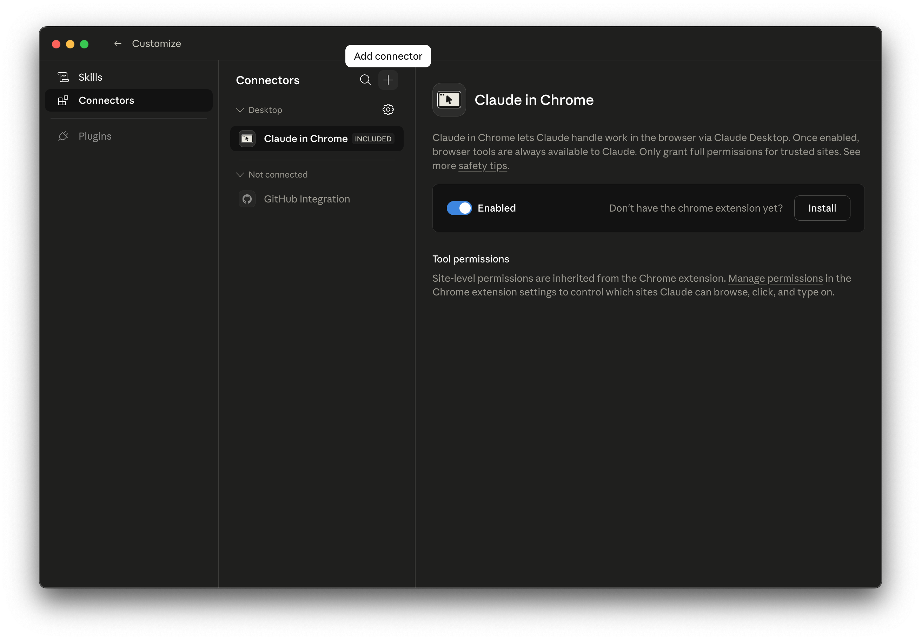
Task: Search connectors with the magnifier icon
Action: click(x=365, y=80)
